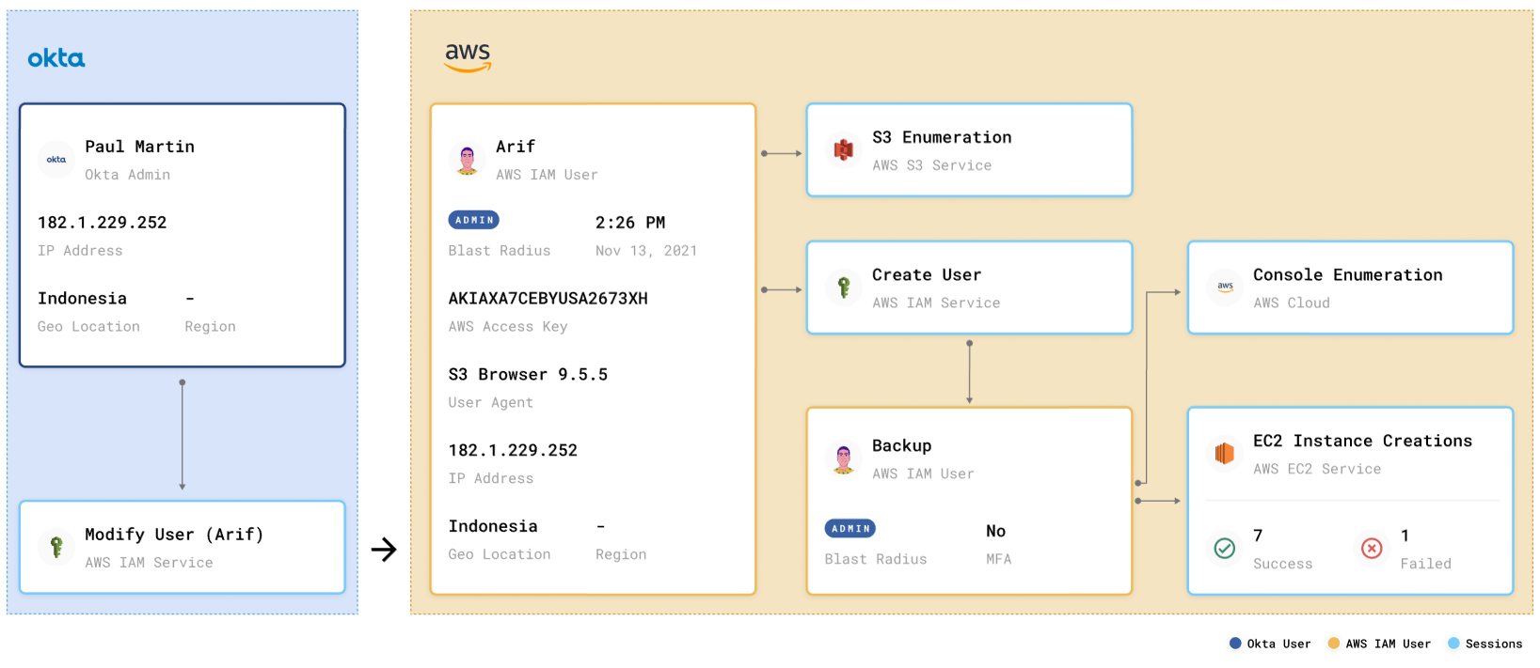Click the 'Failed' label

click(x=1426, y=565)
